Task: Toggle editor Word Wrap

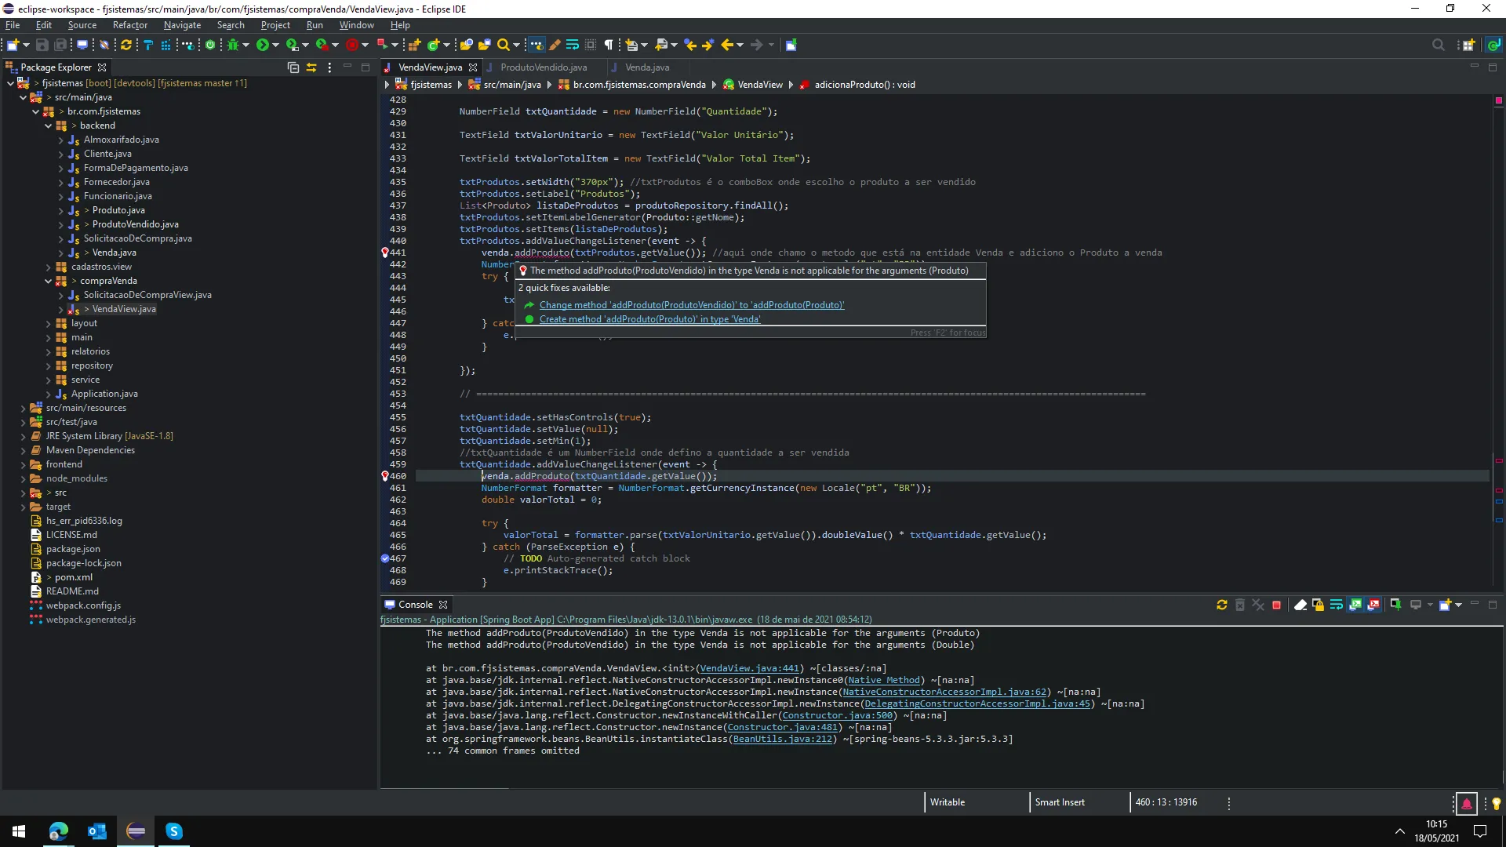Action: pos(573,45)
